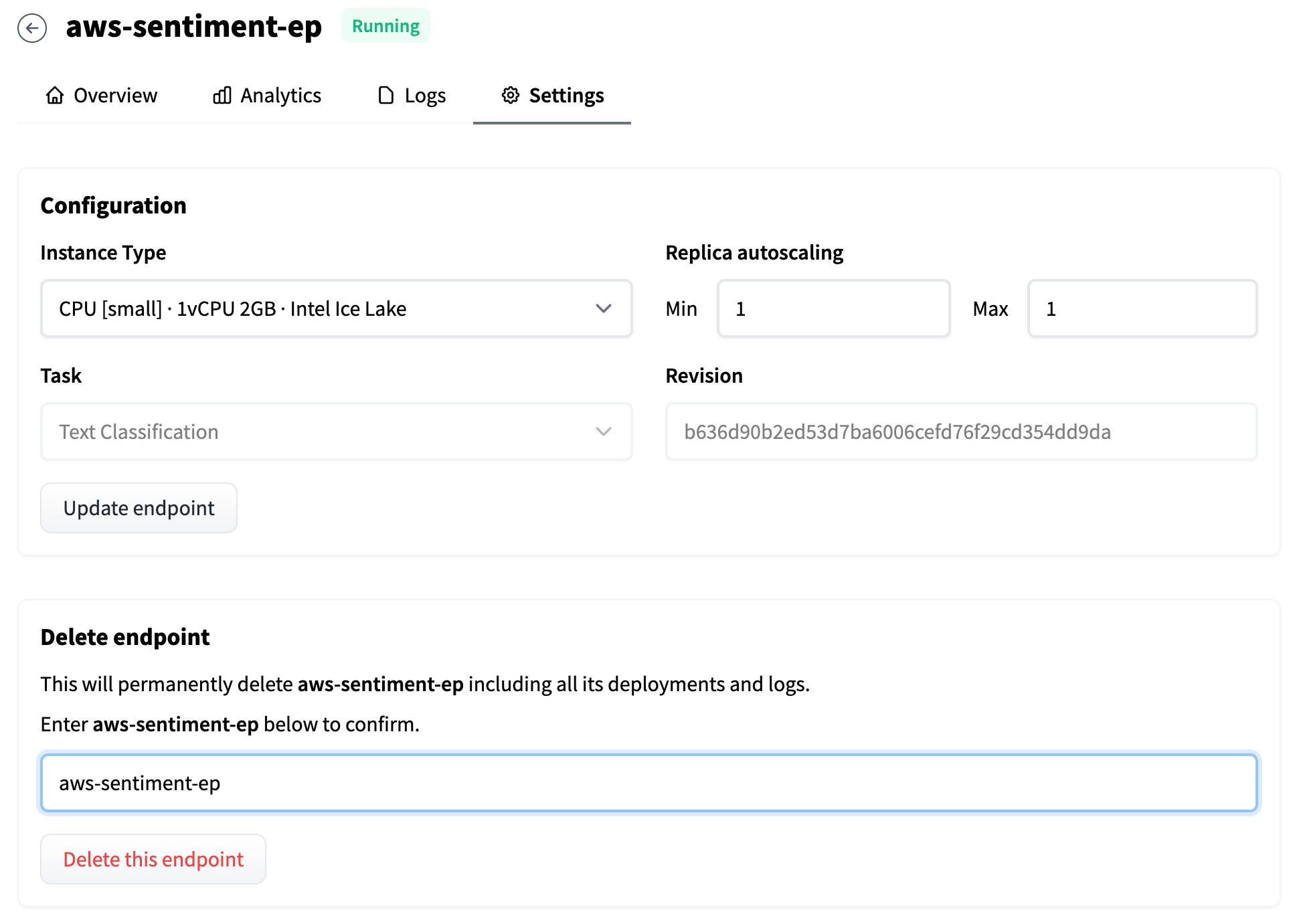Click the delete confirmation name field
Viewport: 1293px width, 922px height.
[649, 783]
